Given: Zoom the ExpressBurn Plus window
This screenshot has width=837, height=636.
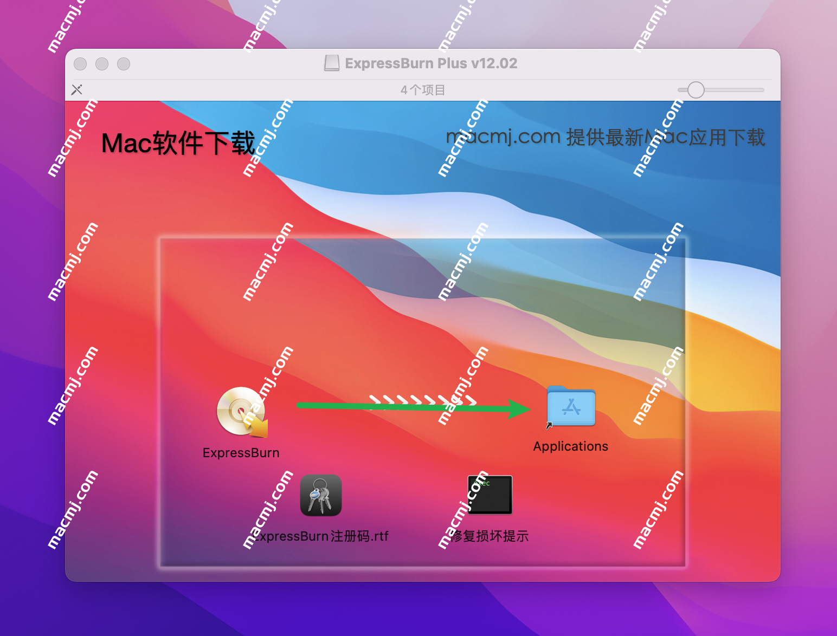Looking at the screenshot, I should click(x=124, y=64).
